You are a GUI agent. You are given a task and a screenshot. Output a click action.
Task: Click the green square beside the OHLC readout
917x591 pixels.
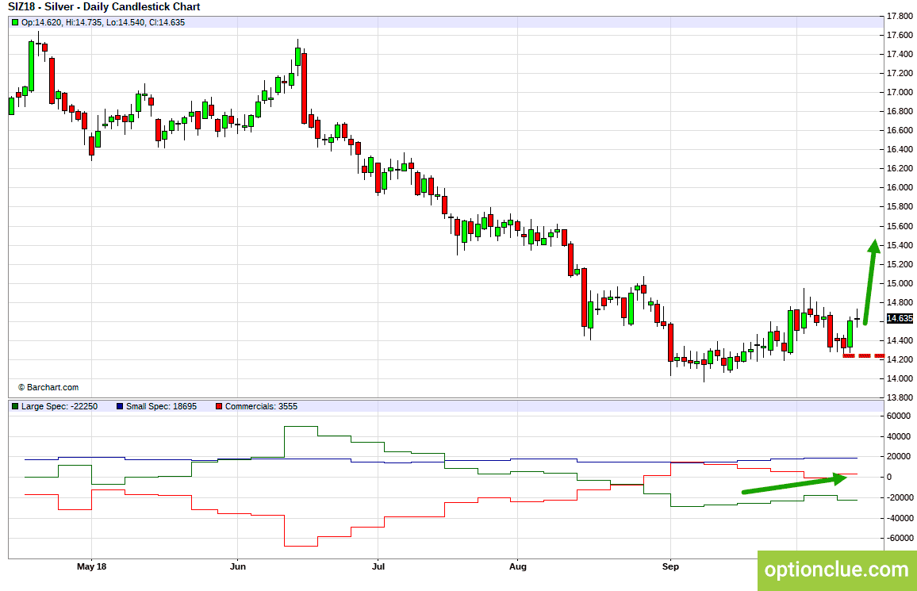(14, 22)
